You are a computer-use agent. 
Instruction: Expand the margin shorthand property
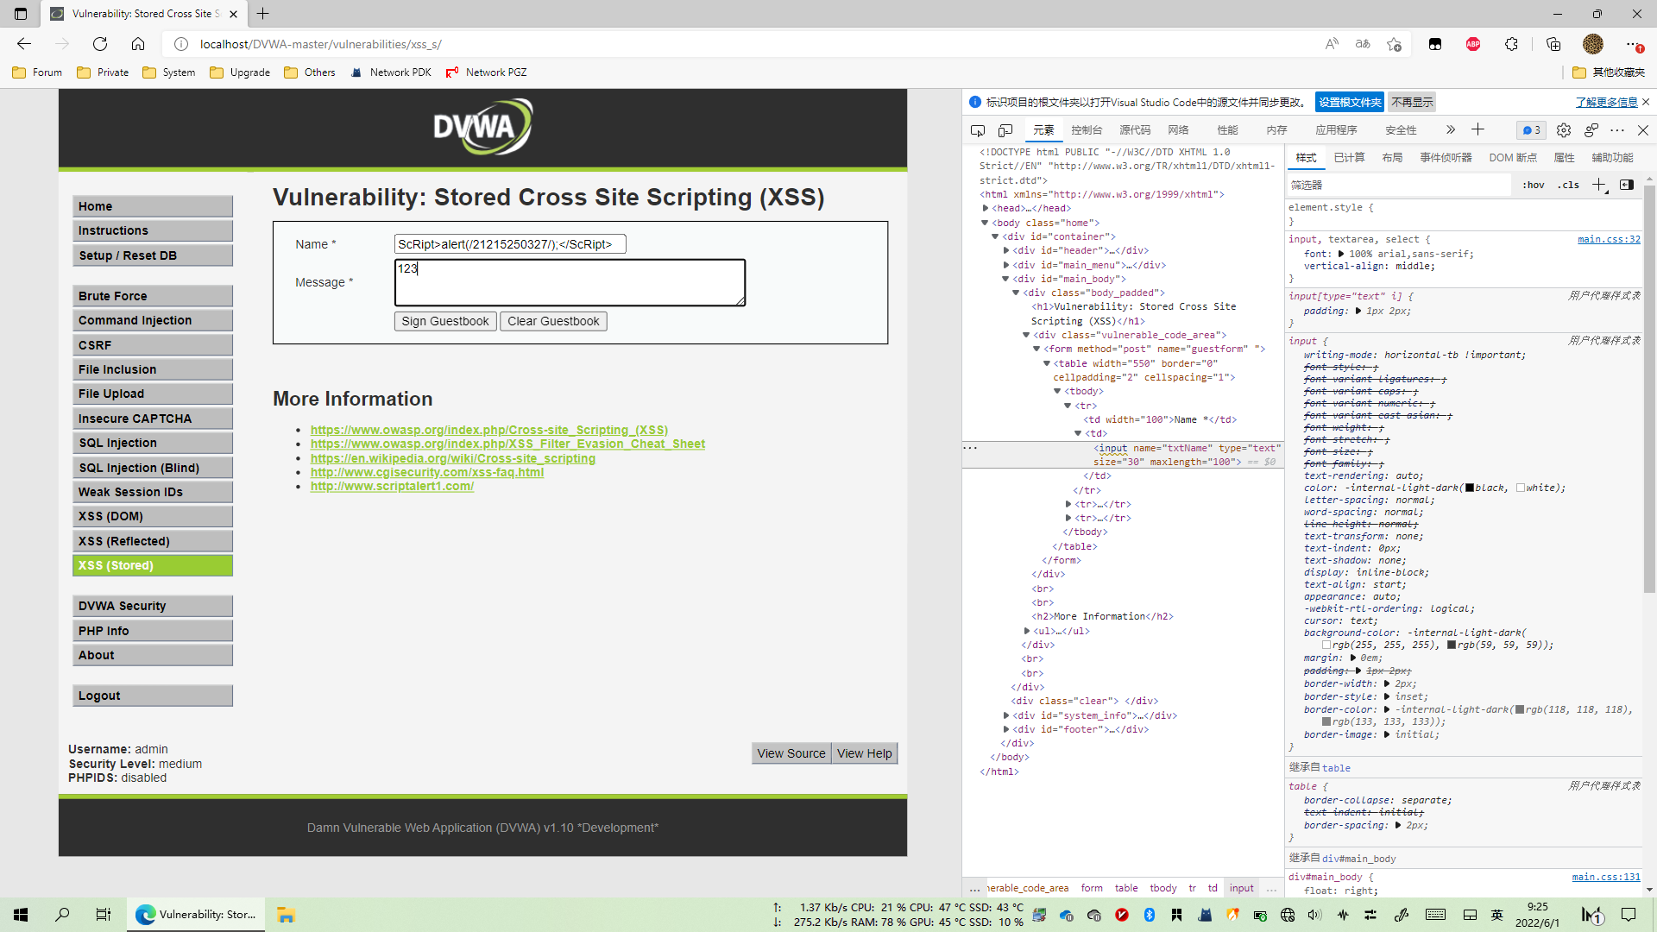coord(1353,658)
